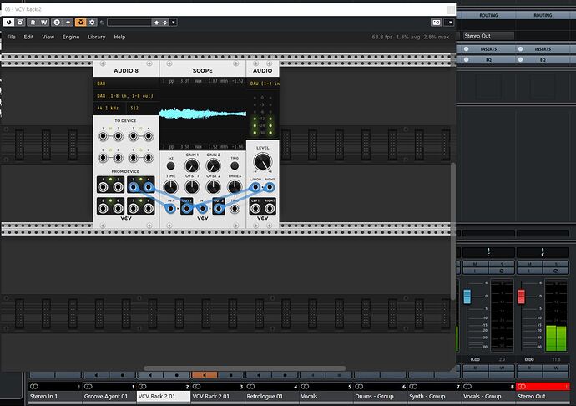Click the FROM DEVICE output jack 7
576x406 pixels.
134,209
